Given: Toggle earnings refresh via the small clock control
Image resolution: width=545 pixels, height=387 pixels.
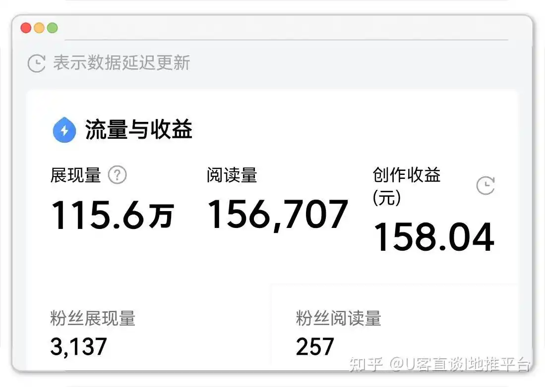Looking at the screenshot, I should pyautogui.click(x=485, y=186).
